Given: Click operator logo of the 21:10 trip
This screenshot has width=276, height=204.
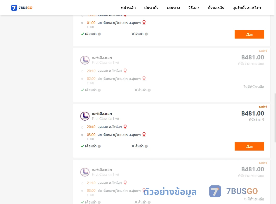Looking at the screenshot, I should pyautogui.click(x=85, y=172).
